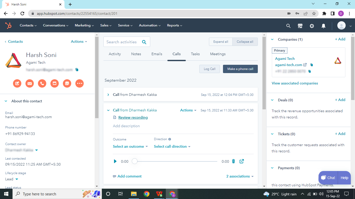
Task: Collapse the Companies (1) section chevron
Action: tap(272, 39)
